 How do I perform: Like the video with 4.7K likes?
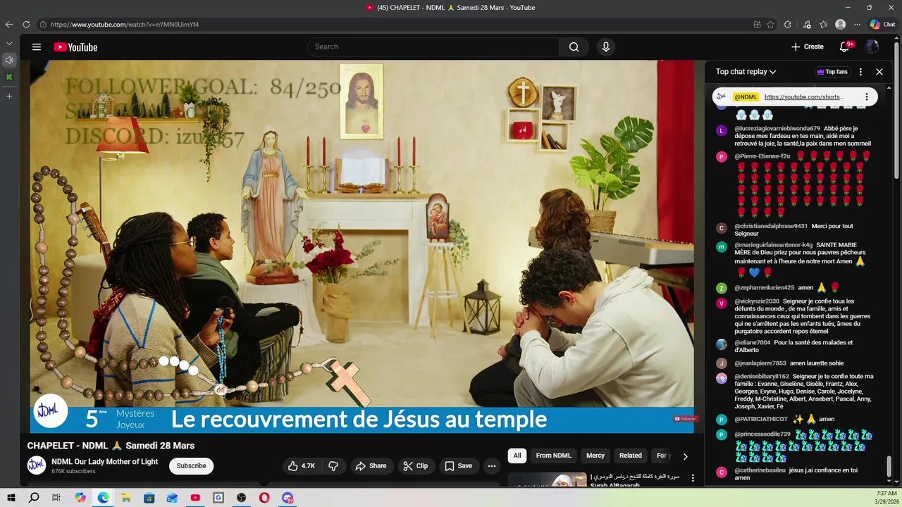click(301, 466)
